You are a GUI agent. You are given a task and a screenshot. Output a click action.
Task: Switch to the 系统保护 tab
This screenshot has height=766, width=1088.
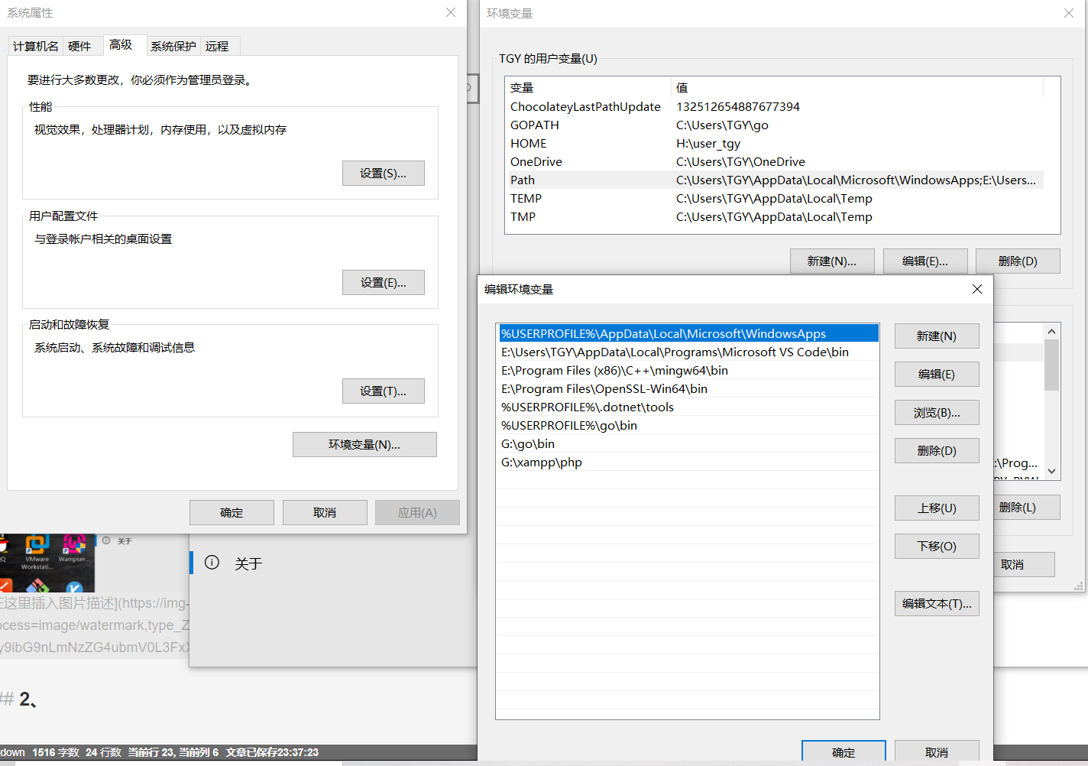173,46
